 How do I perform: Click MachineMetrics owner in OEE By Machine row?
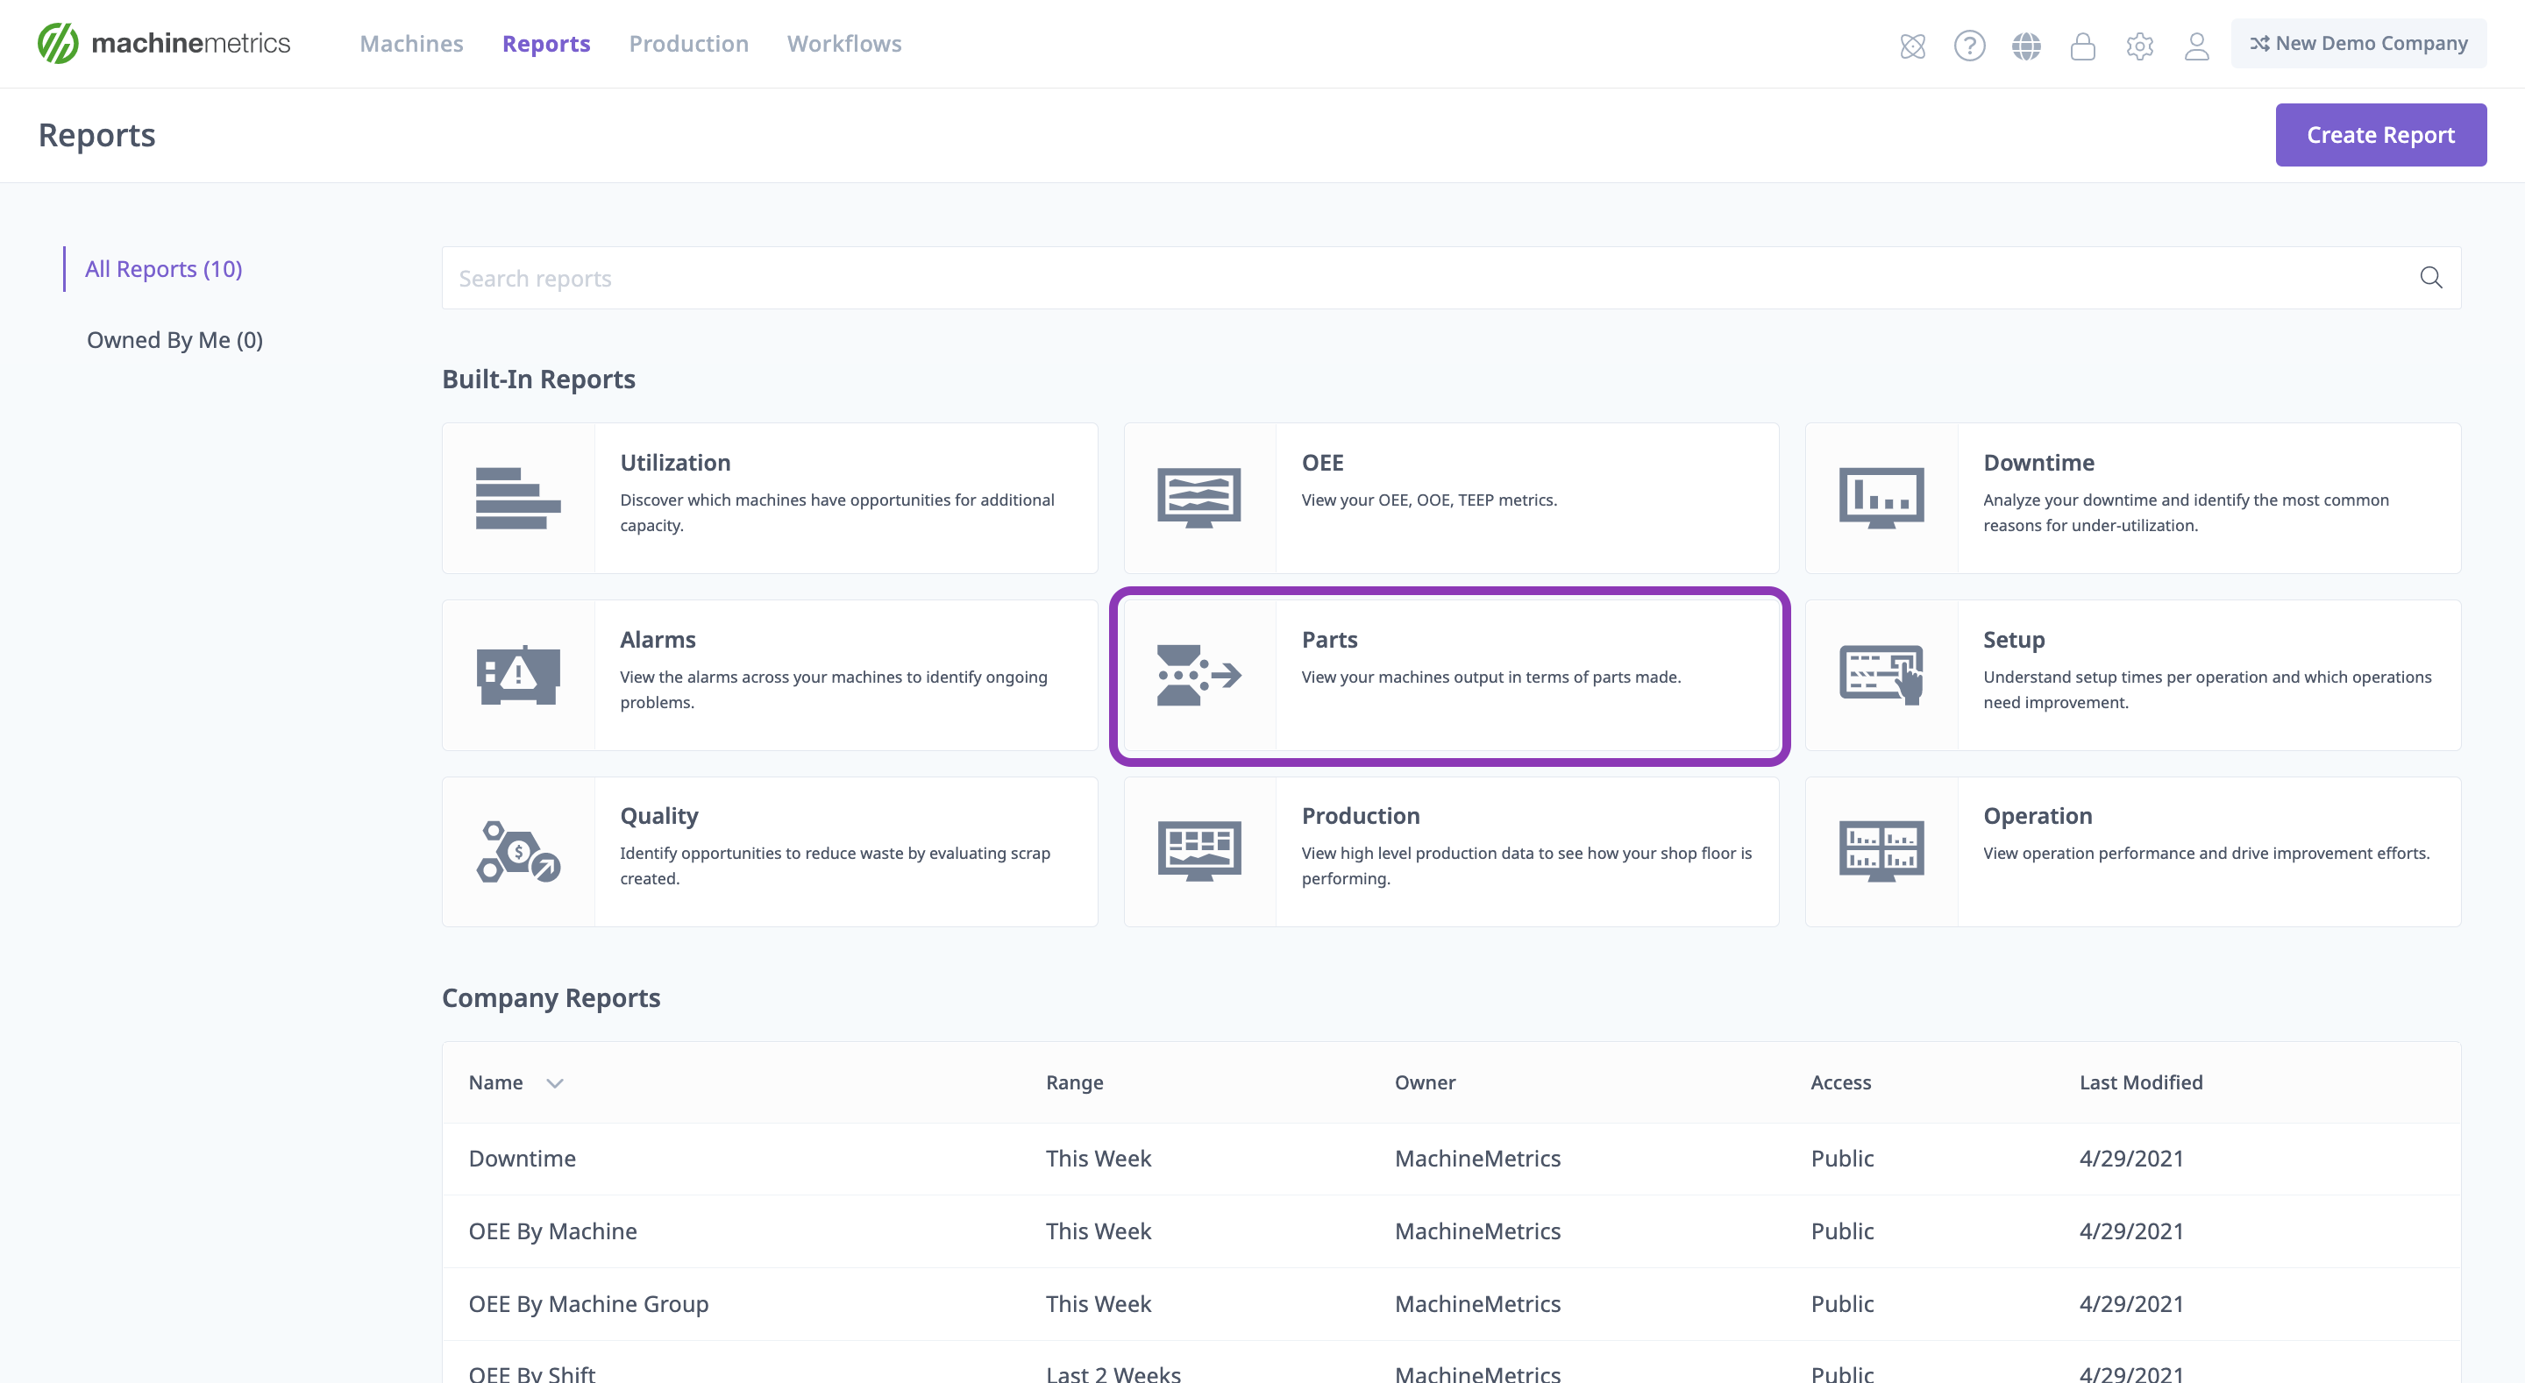(x=1477, y=1231)
